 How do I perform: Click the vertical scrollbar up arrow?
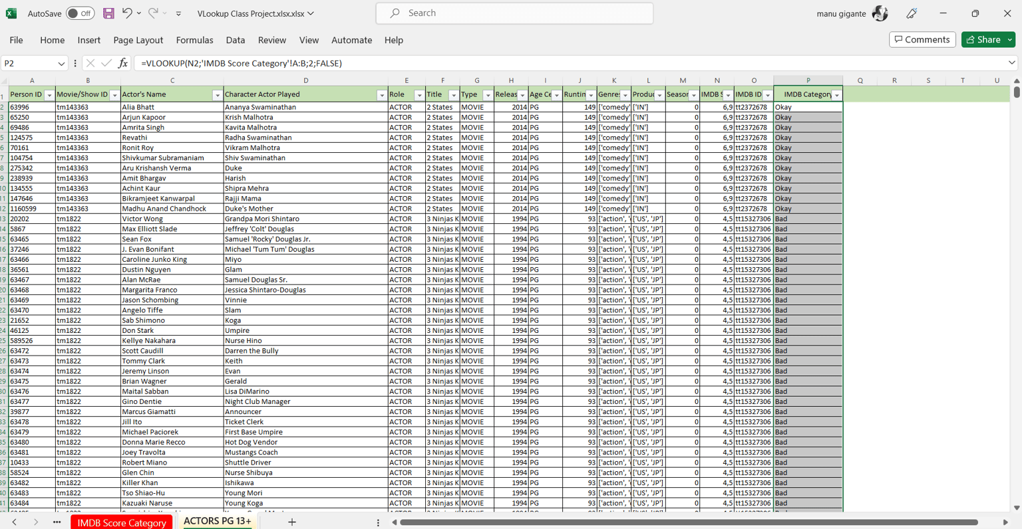(1017, 80)
